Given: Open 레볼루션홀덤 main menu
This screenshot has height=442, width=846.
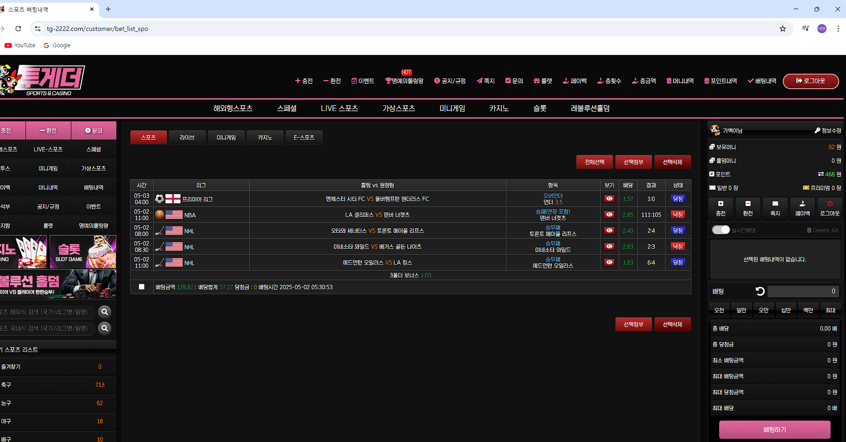Looking at the screenshot, I should click(x=590, y=108).
